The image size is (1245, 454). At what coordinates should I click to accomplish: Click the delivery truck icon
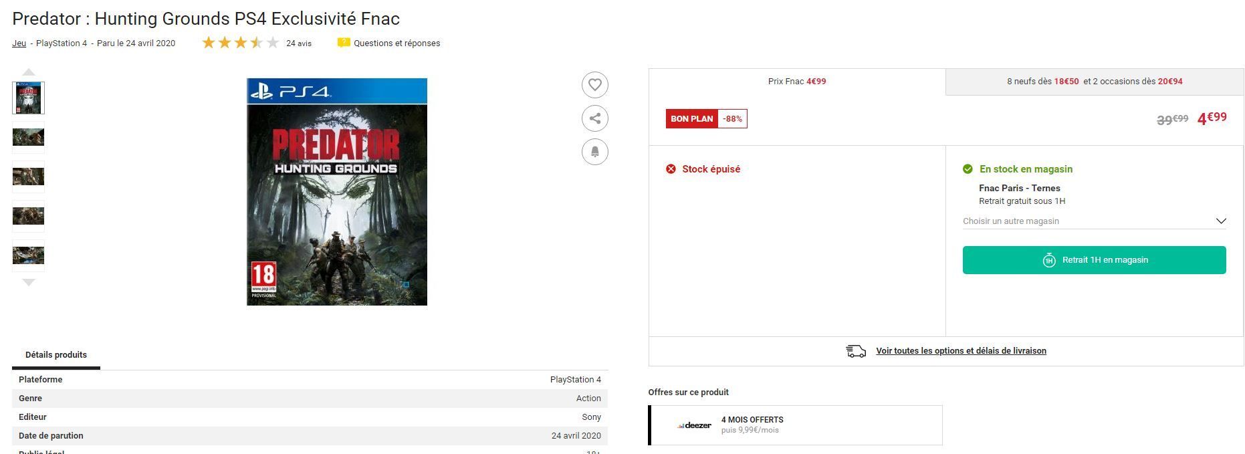coord(856,351)
